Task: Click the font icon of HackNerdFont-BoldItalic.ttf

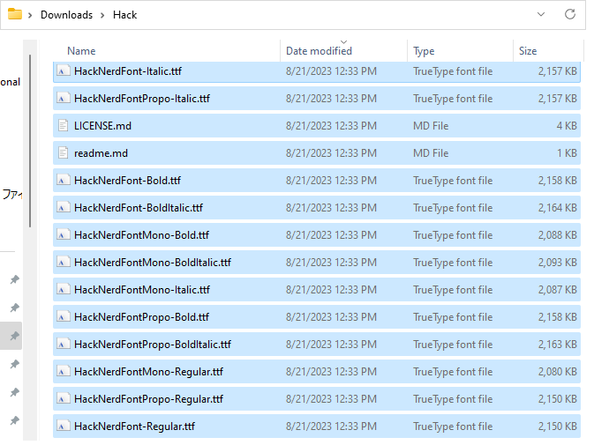Action: 64,208
